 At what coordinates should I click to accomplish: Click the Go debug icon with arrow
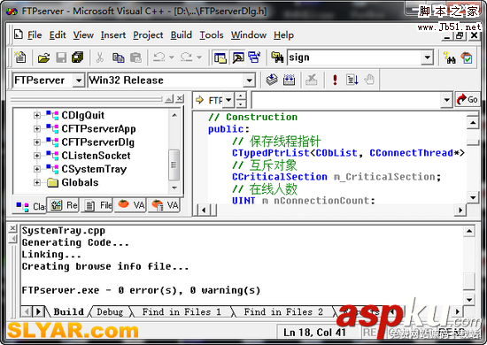(x=352, y=80)
